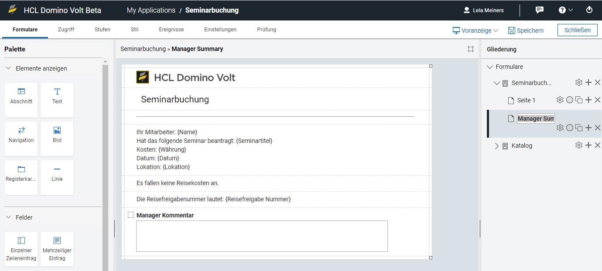Image resolution: width=602 pixels, height=271 pixels.
Task: Add Text element from palette
Action: pos(57,100)
